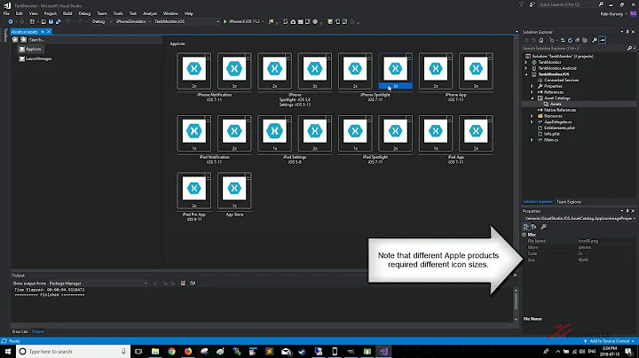The height and width of the screenshot is (358, 639).
Task: Expand the Resources folder node
Action: point(532,116)
